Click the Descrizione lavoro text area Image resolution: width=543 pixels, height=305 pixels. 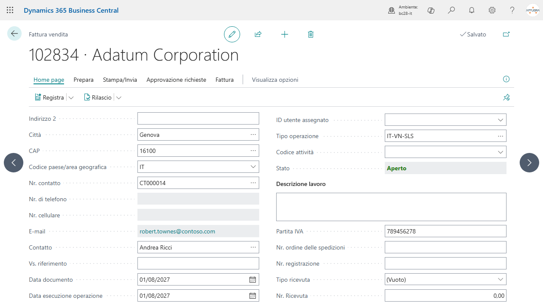pyautogui.click(x=391, y=207)
